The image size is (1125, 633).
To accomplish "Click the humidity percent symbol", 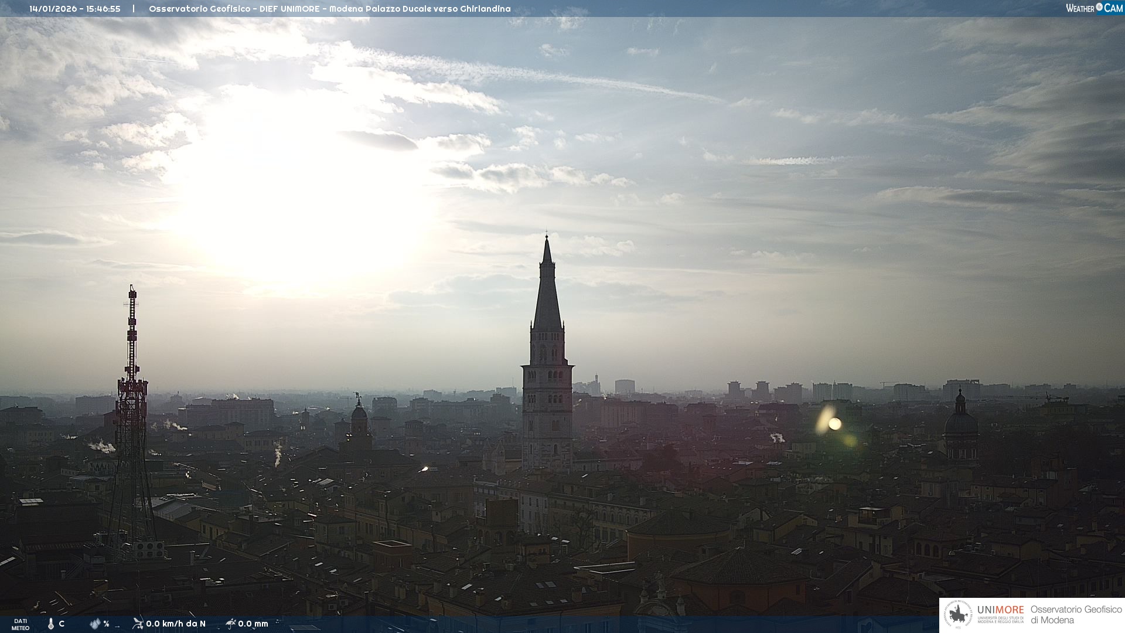I will click(106, 624).
